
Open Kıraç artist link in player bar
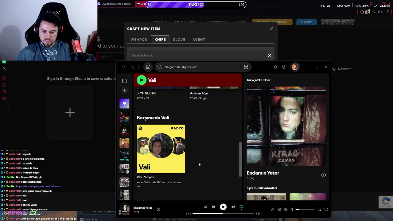point(136,211)
